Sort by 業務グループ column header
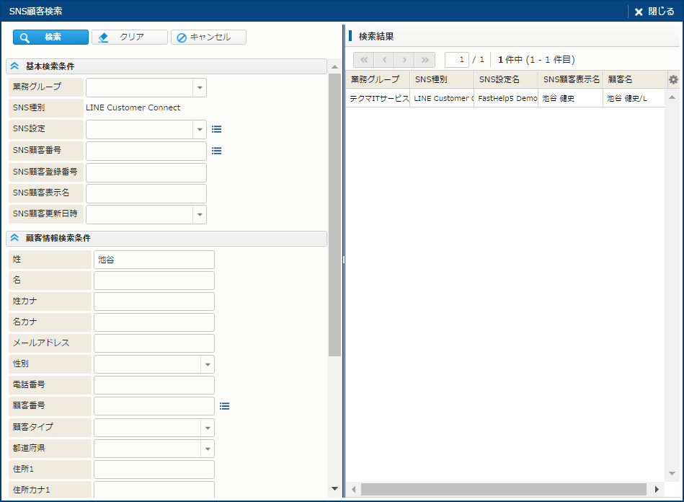This screenshot has height=502, width=684. click(x=378, y=79)
